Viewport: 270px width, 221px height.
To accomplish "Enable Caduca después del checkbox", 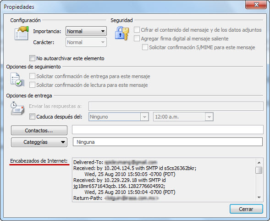I will point(32,117).
